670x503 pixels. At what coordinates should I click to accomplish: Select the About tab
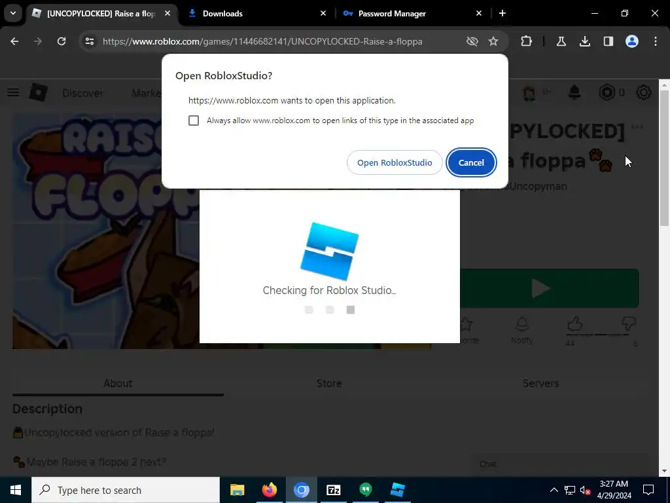(118, 383)
